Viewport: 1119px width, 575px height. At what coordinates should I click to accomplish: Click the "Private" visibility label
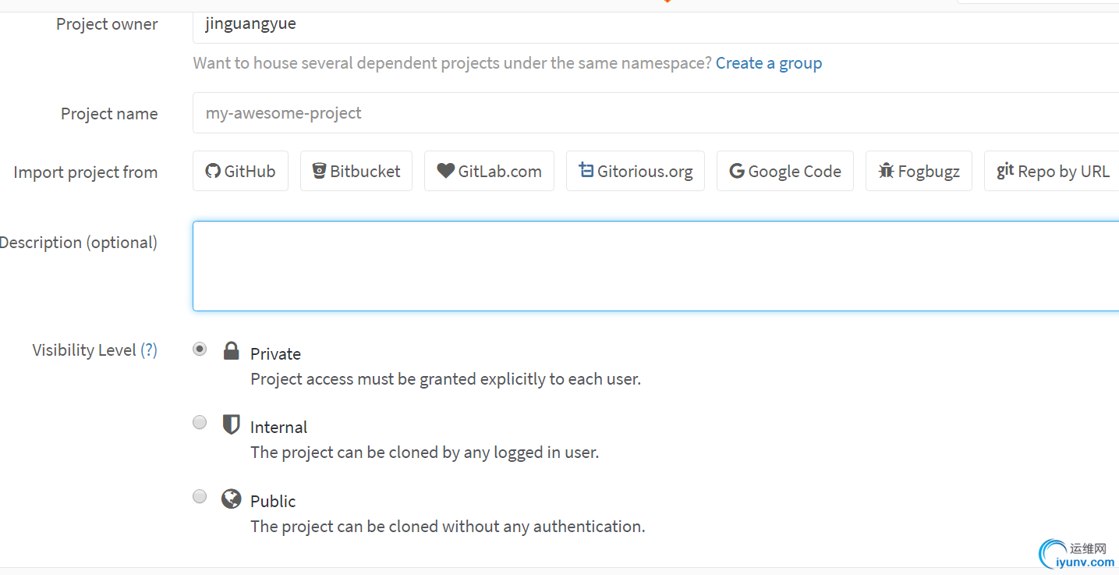[275, 354]
